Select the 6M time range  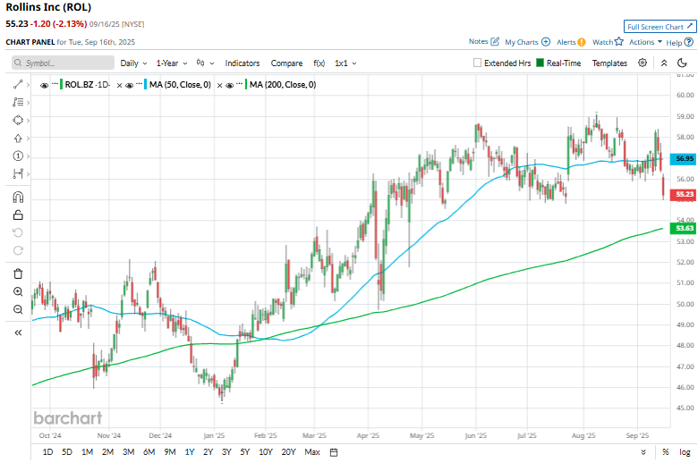click(x=149, y=452)
